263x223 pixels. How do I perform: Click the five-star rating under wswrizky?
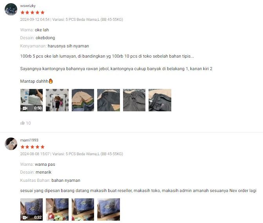point(33,13)
